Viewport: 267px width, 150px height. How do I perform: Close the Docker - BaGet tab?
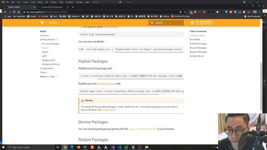tap(34, 7)
